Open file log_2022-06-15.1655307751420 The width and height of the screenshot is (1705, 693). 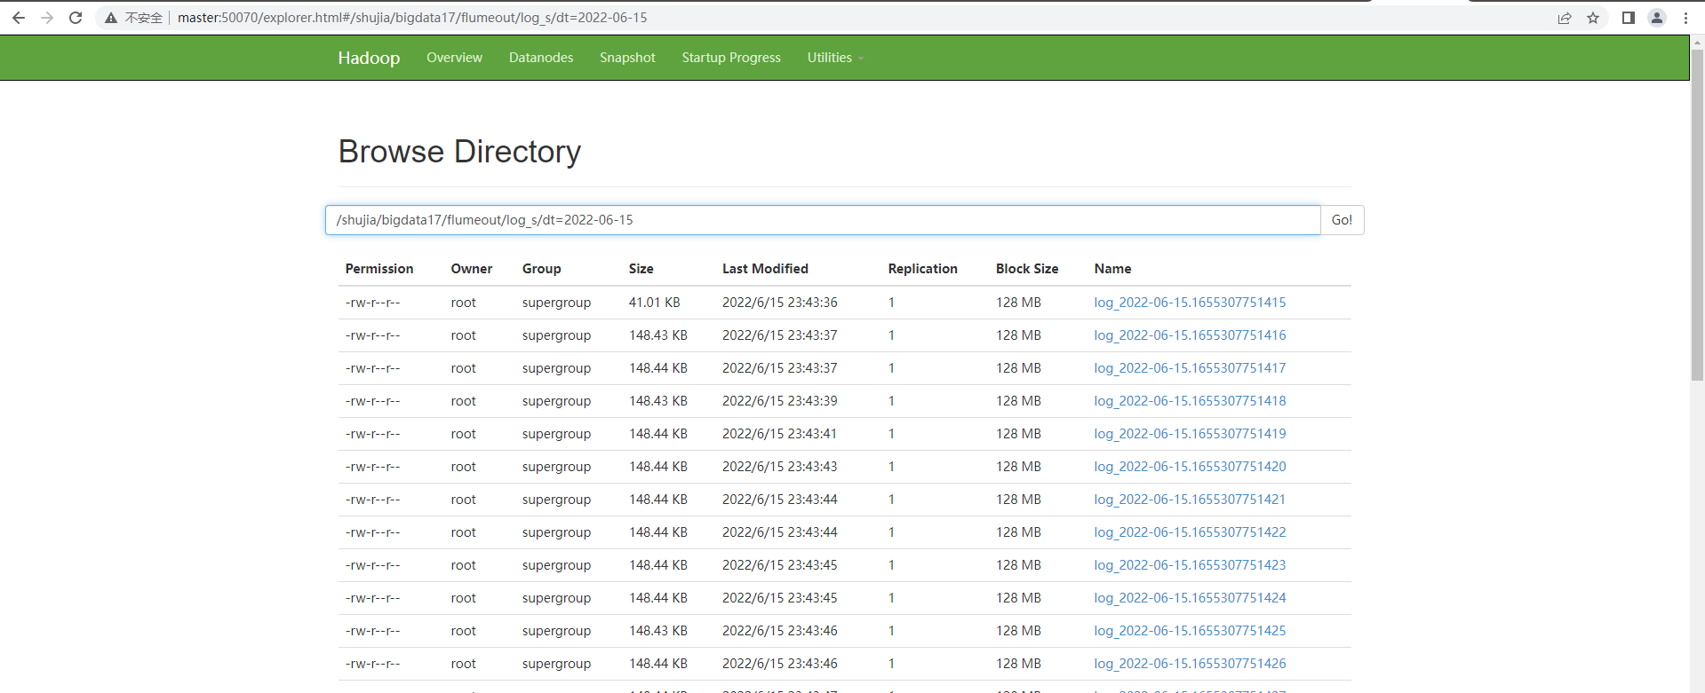[1190, 467]
